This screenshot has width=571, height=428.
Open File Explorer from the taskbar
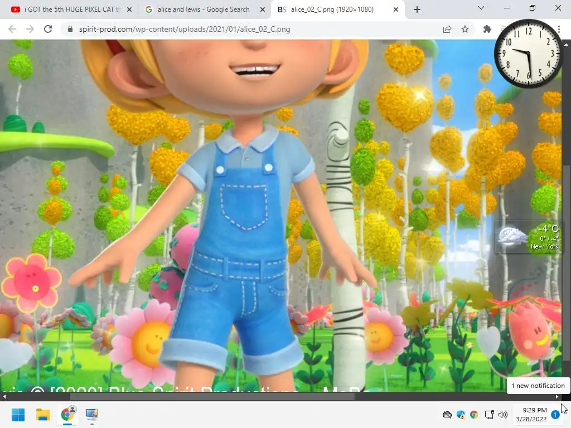[42, 415]
